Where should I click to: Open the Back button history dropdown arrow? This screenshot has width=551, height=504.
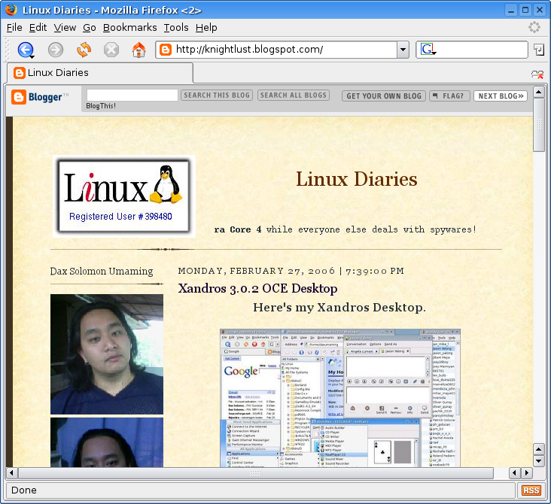(x=32, y=56)
